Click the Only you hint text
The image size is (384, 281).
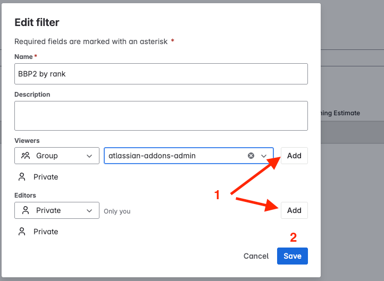pyautogui.click(x=117, y=211)
